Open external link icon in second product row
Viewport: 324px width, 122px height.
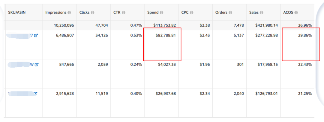tap(36, 65)
